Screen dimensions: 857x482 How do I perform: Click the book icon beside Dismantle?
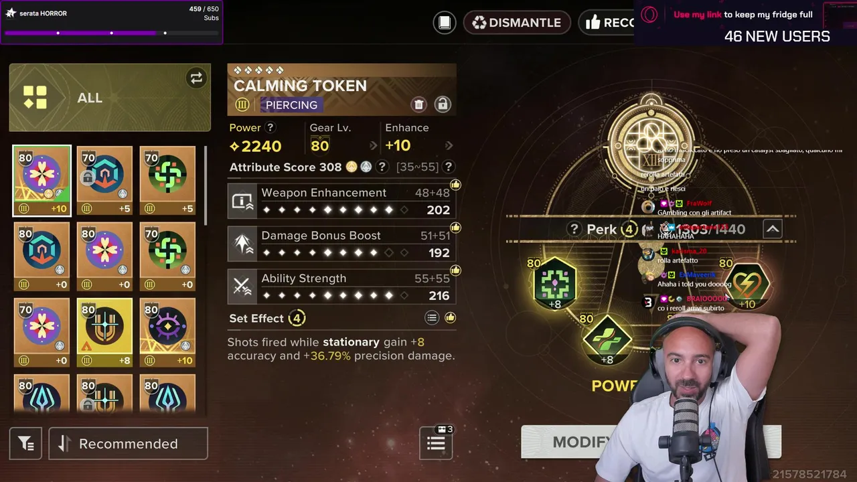click(x=445, y=22)
